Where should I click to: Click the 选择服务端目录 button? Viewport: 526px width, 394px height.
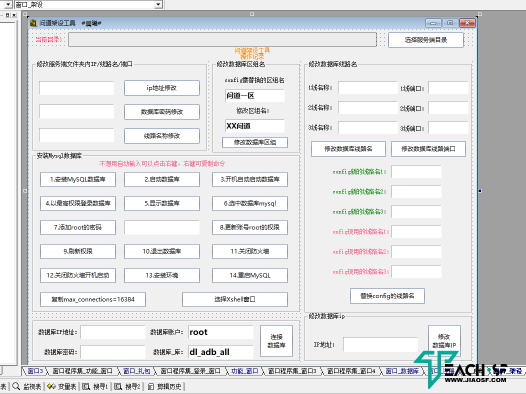(x=426, y=40)
